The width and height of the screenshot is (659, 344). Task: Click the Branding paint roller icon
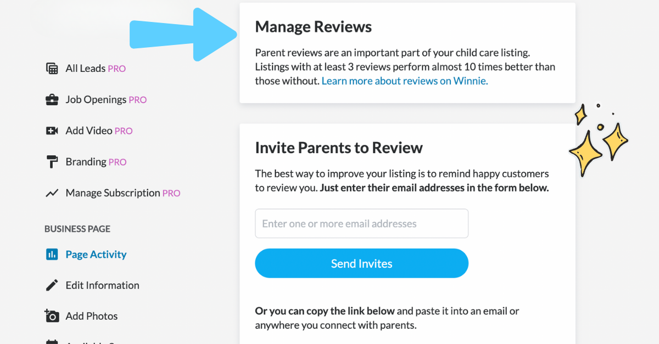point(52,162)
